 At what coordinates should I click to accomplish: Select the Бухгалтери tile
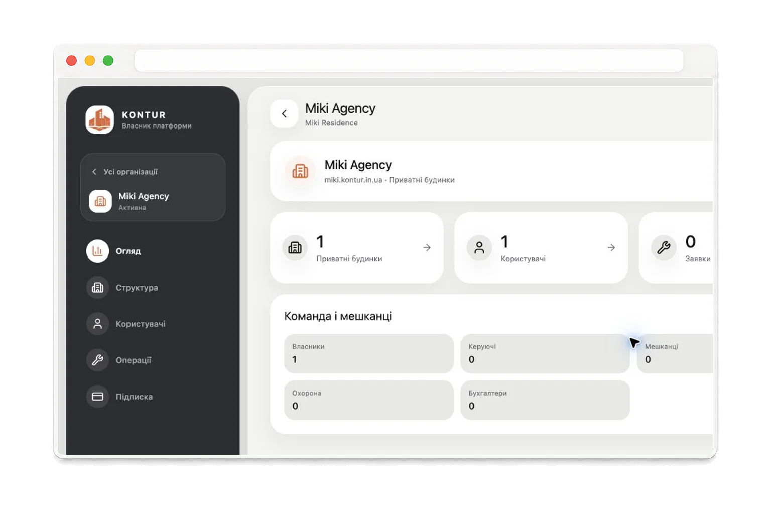pos(545,400)
